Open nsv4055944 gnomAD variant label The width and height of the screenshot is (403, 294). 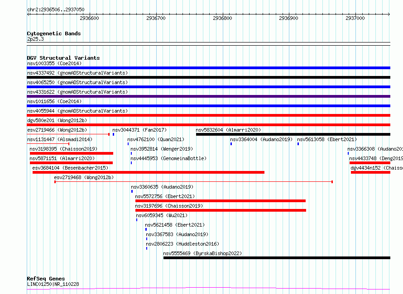[x=77, y=111]
